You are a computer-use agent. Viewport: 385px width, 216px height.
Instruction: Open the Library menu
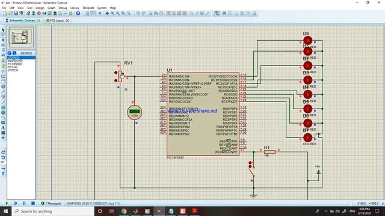(75, 8)
